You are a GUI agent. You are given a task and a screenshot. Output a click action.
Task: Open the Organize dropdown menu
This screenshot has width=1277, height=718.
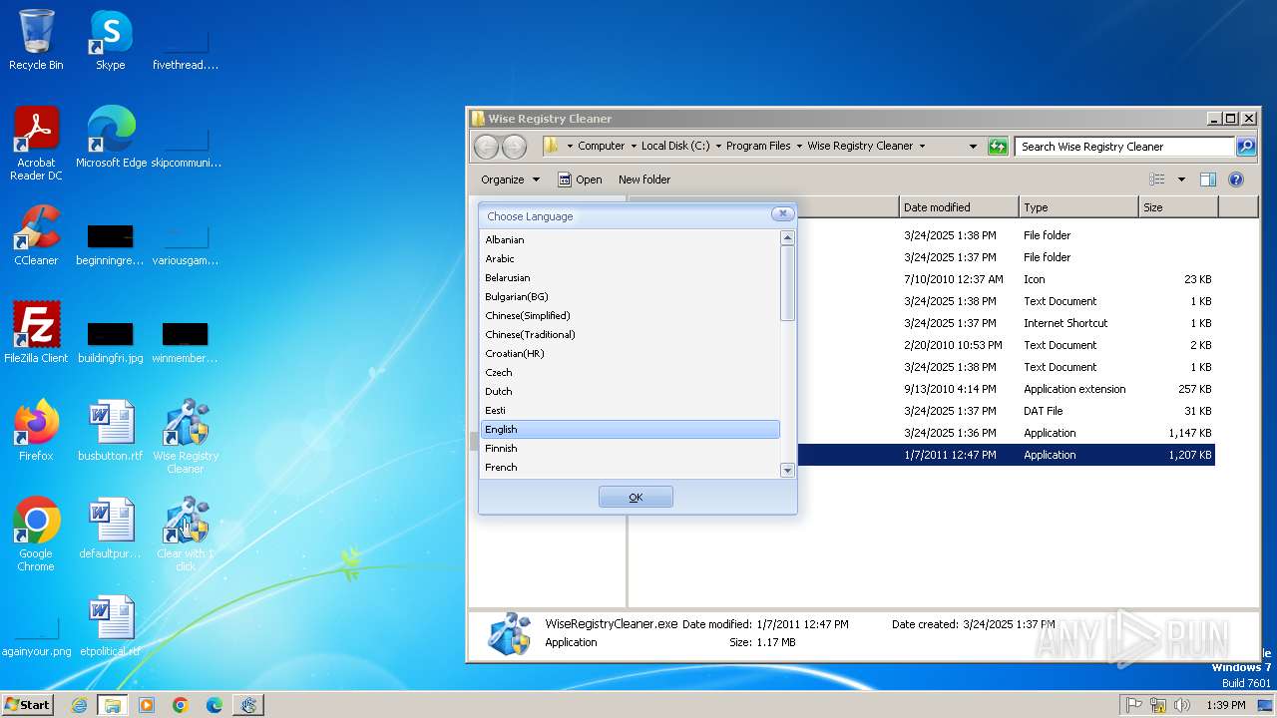[x=510, y=179]
